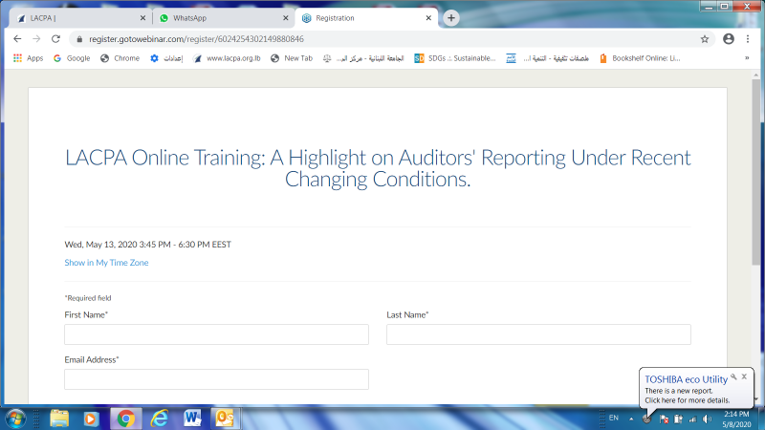Image resolution: width=765 pixels, height=430 pixels.
Task: Click TOSHIBA eco Utility notification text
Action: [x=687, y=396]
